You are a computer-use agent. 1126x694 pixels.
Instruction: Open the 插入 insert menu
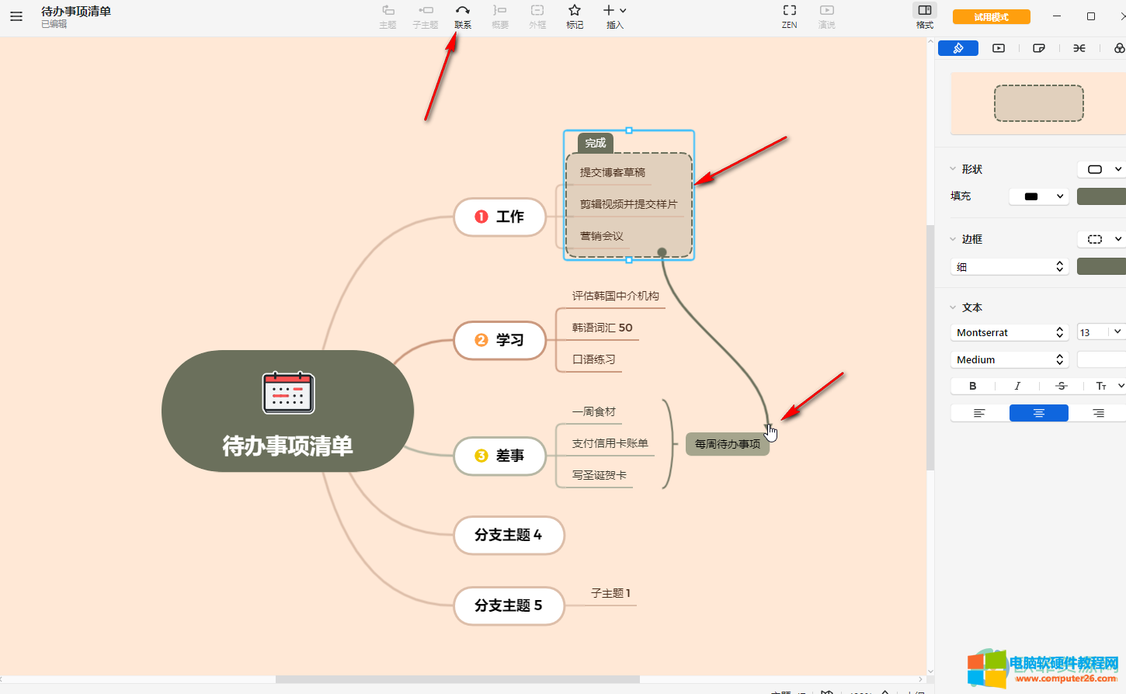coord(615,16)
